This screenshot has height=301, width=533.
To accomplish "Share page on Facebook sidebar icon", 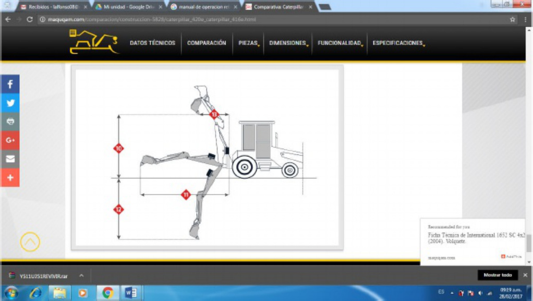I will tap(10, 84).
